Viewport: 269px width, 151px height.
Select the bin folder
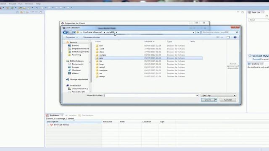pyautogui.click(x=101, y=46)
